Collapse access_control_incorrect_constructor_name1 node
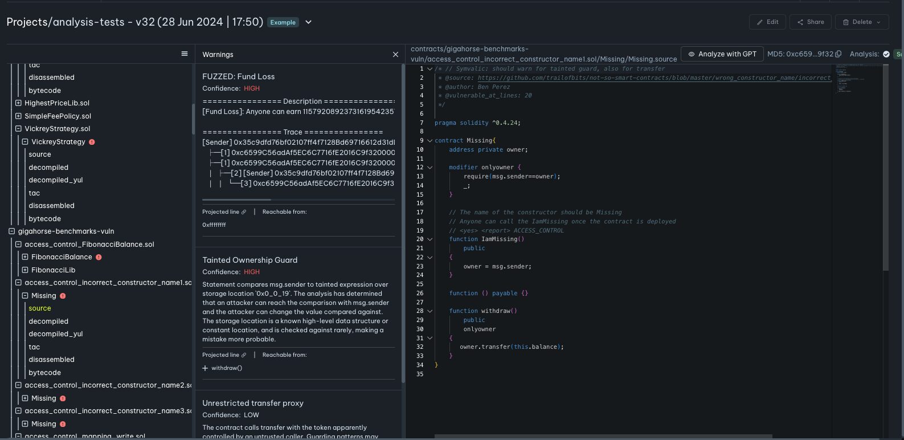The width and height of the screenshot is (904, 440). click(18, 283)
